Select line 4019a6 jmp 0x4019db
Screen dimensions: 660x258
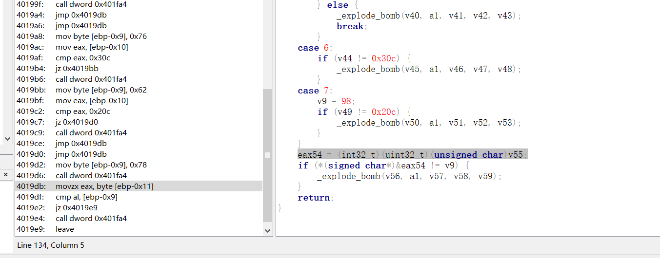pos(139,26)
